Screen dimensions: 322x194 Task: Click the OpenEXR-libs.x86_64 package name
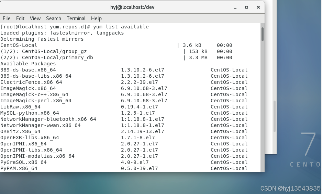tap(30, 138)
